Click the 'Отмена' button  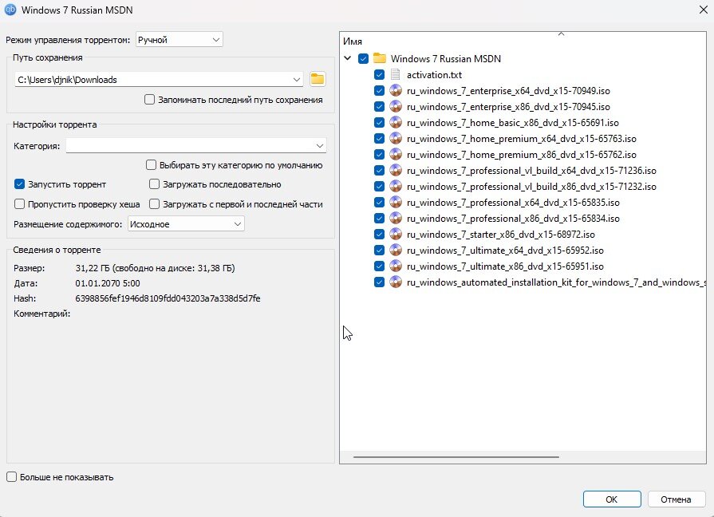coord(677,499)
